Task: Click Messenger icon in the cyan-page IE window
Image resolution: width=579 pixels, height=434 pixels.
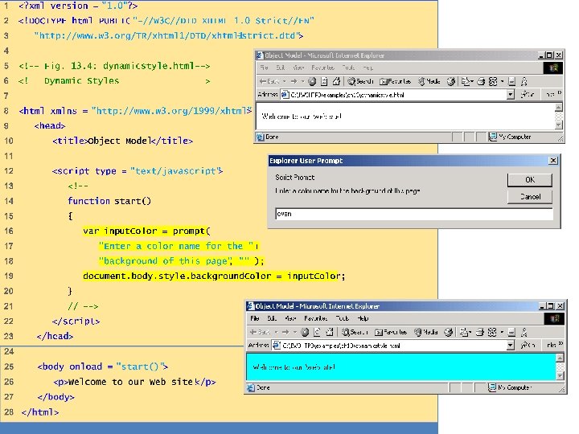Action: coord(524,333)
